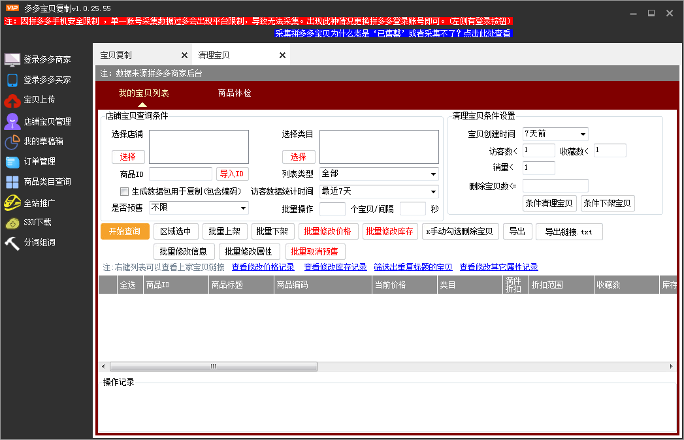This screenshot has height=440, width=684.
Task: Click the horizontal scrollbar thumb
Action: (214, 366)
